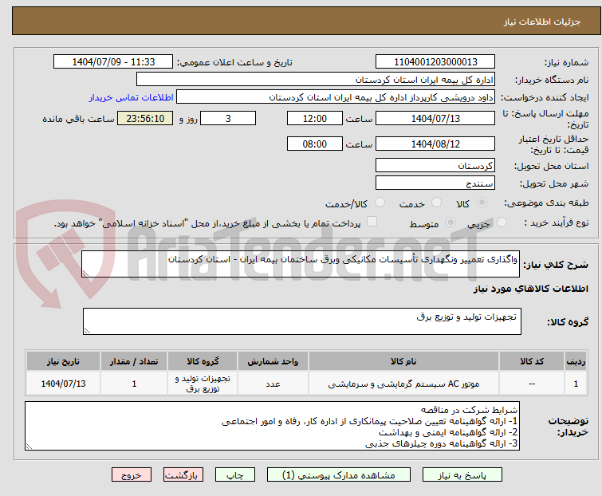This screenshot has width=602, height=496.
Task: Open the «اطلاعات تماس خریدار» link
Action: pos(131,96)
